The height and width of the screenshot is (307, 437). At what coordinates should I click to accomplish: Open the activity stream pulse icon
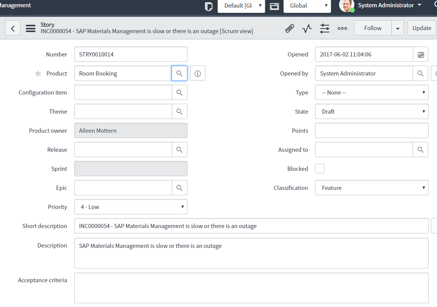pyautogui.click(x=307, y=28)
